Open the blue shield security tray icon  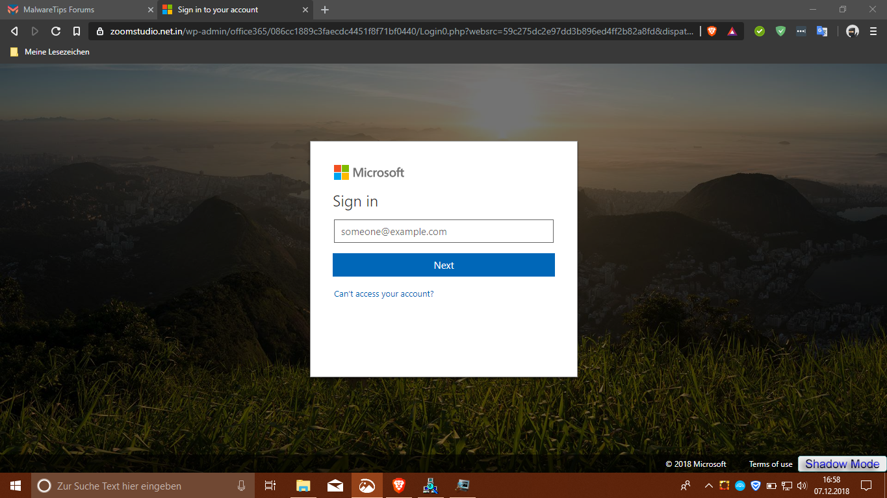point(756,485)
